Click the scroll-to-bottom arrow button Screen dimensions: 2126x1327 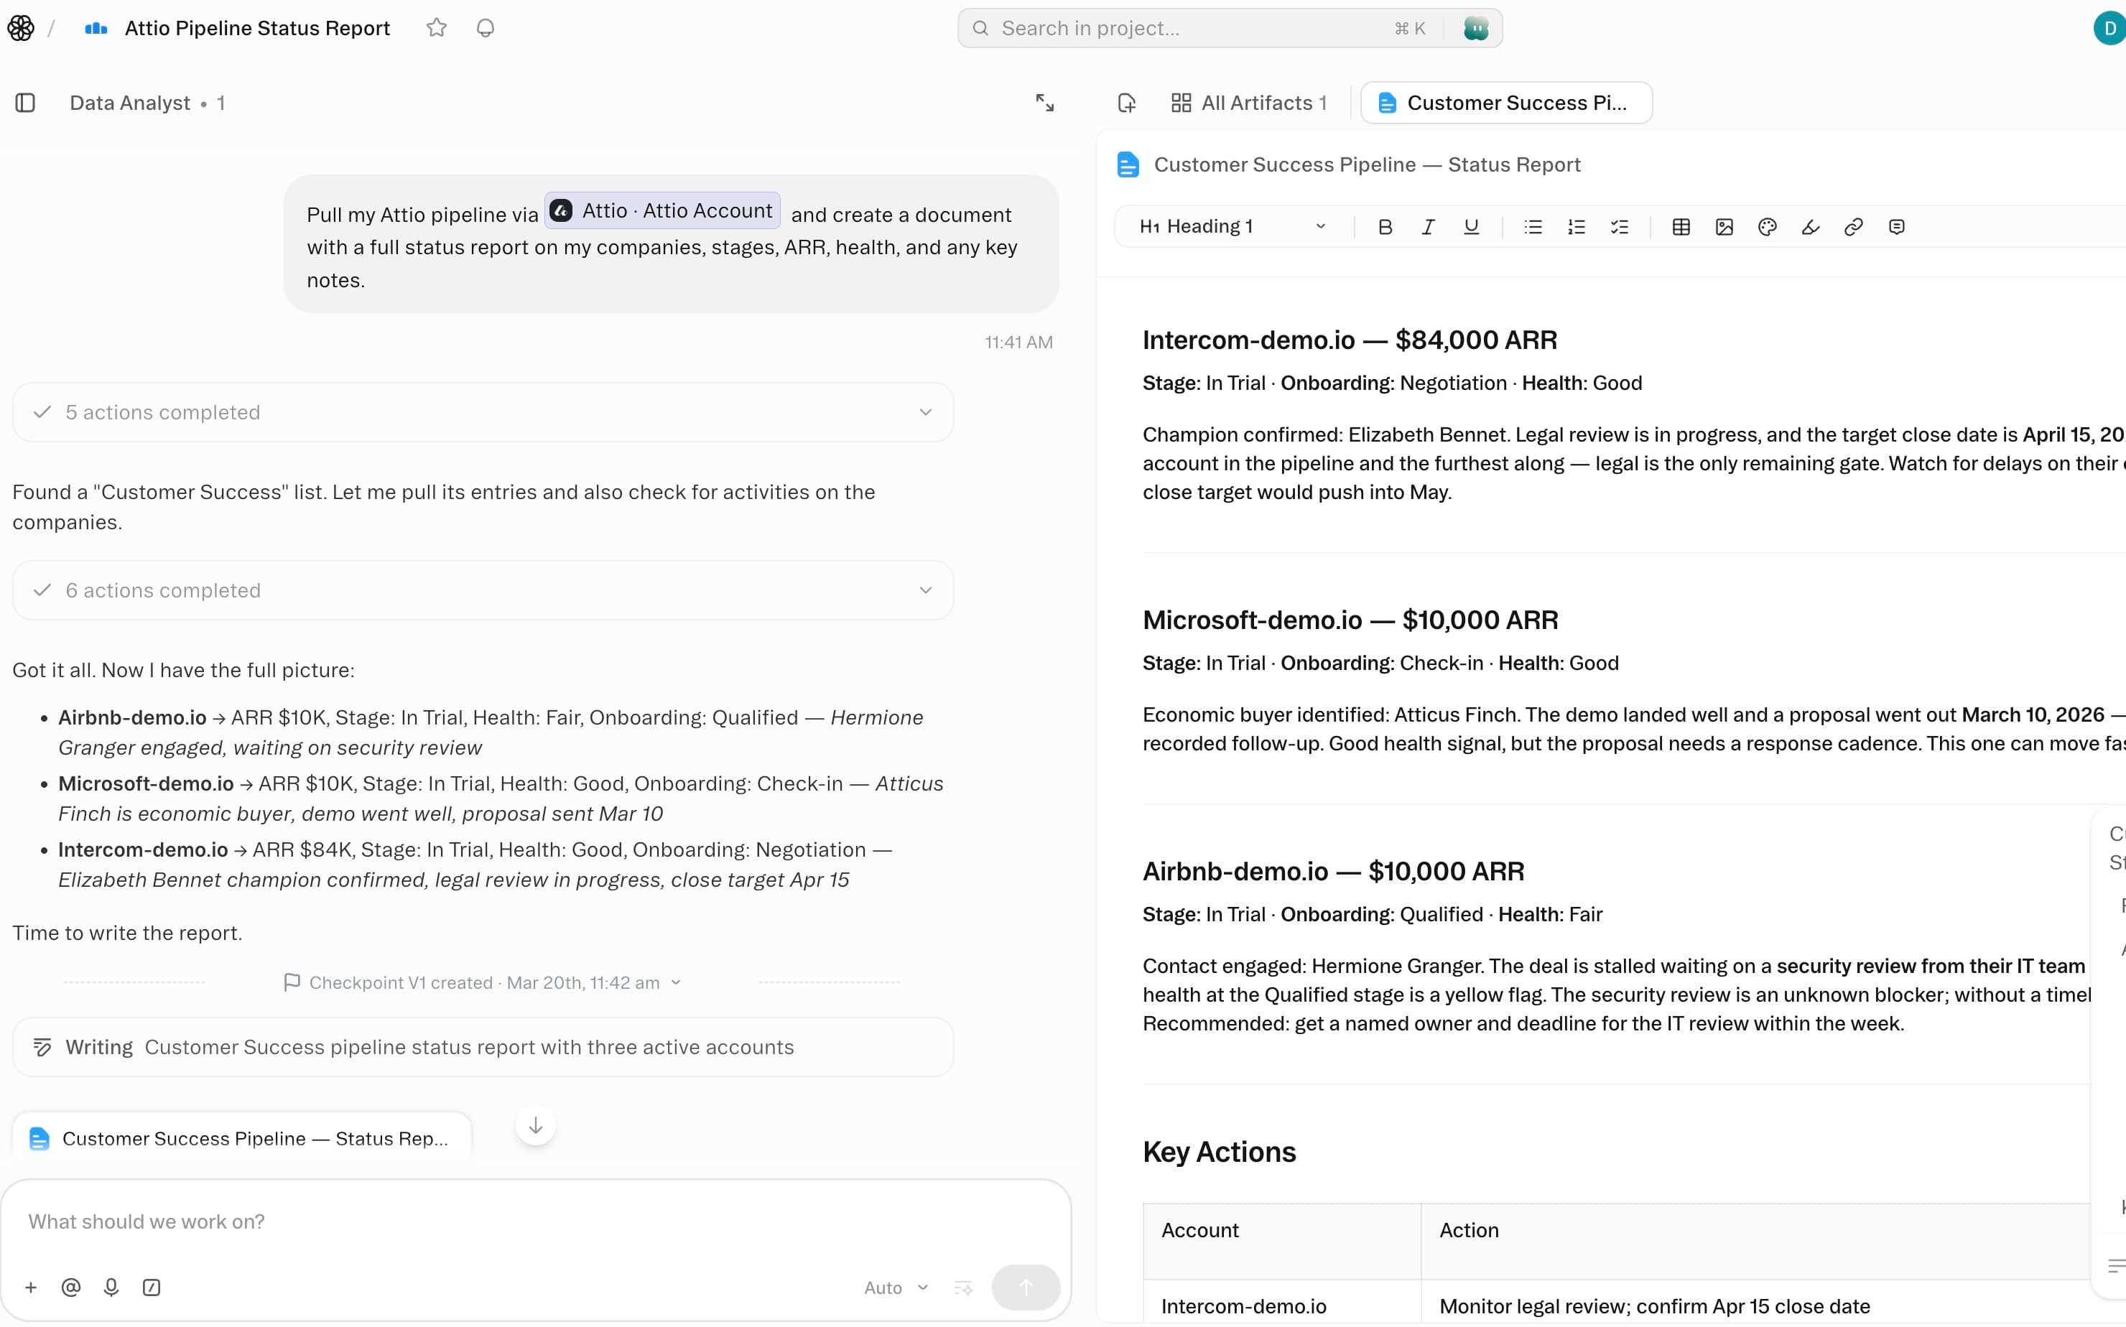[x=535, y=1126]
